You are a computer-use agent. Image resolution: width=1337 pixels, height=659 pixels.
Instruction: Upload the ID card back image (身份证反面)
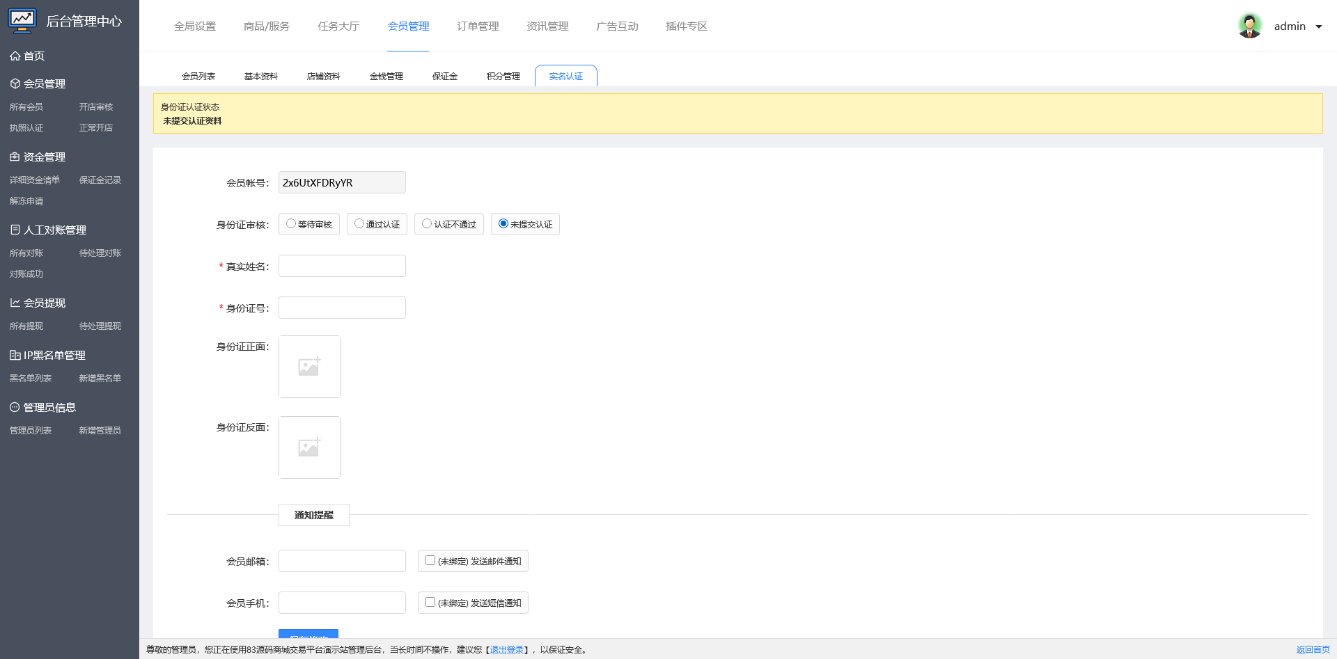(x=310, y=447)
